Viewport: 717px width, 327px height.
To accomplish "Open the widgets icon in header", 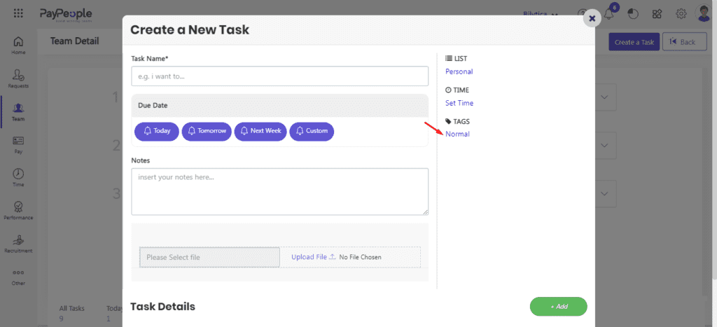I will click(x=657, y=14).
